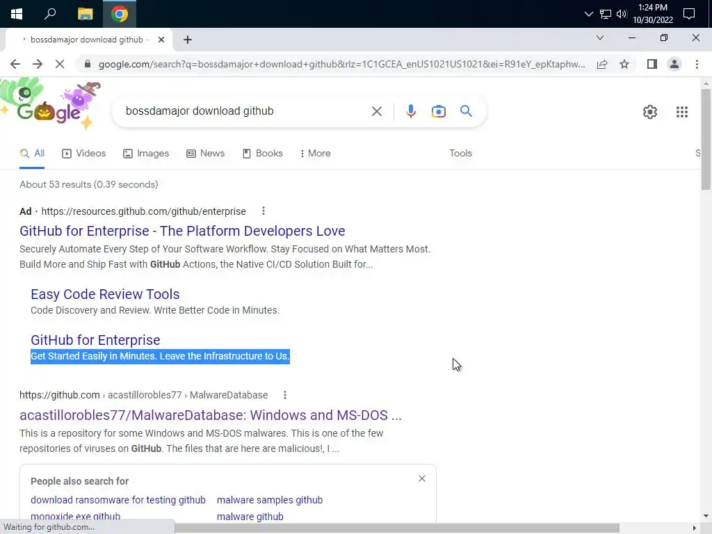Click the horizontal scrollbar thumb
The width and height of the screenshot is (712, 534).
[397, 528]
